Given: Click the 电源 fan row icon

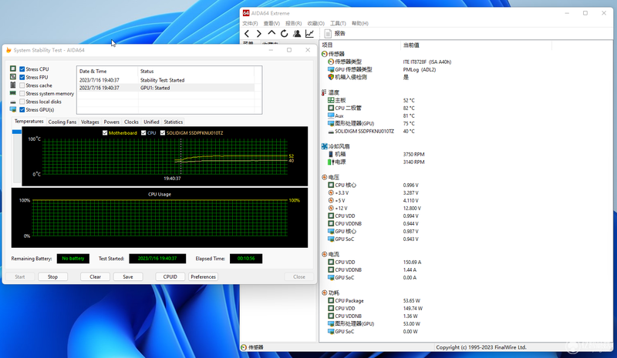Looking at the screenshot, I should (x=331, y=162).
